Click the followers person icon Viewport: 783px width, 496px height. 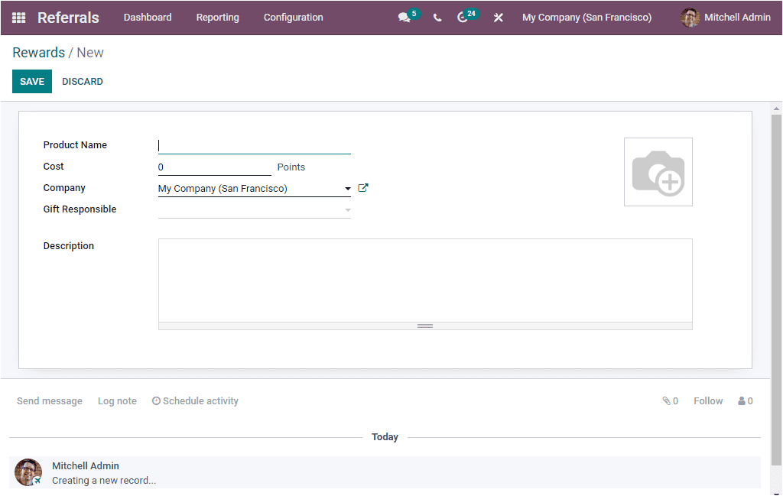coord(739,400)
